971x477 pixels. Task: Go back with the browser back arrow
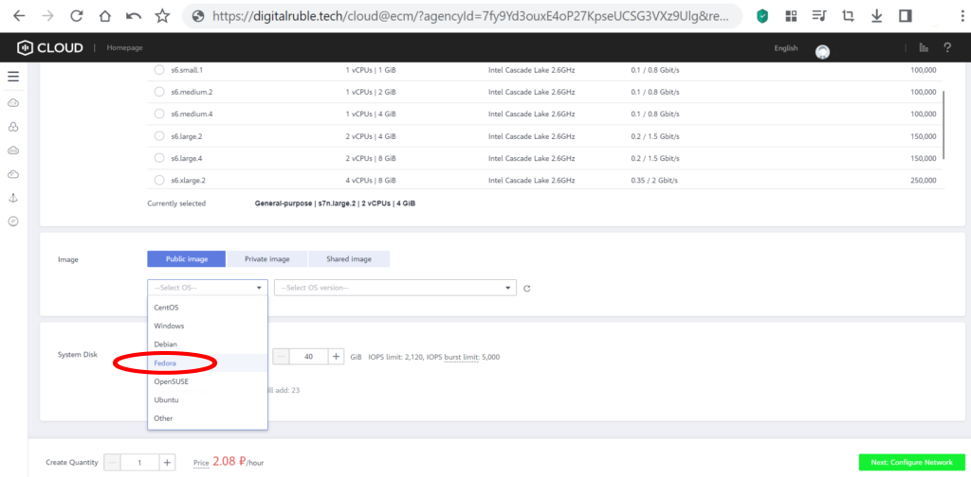[19, 17]
